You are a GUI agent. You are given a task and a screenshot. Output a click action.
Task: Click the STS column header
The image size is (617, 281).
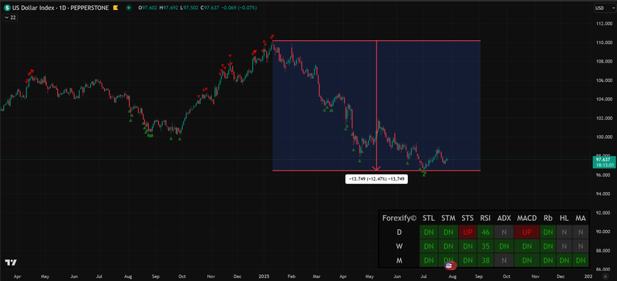467,218
